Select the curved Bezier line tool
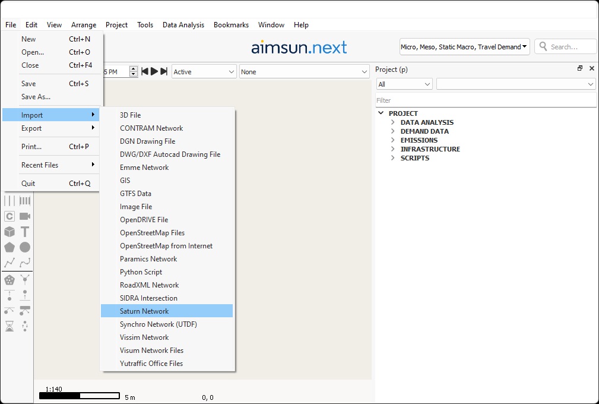The height and width of the screenshot is (404, 599). point(25,263)
